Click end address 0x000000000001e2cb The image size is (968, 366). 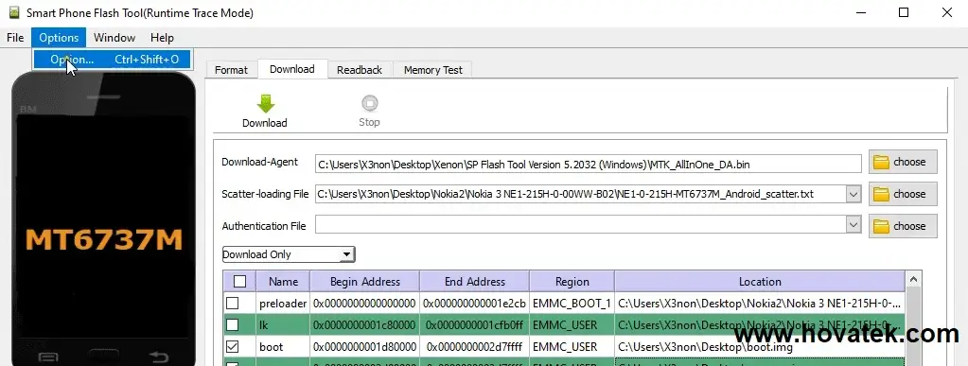475,303
